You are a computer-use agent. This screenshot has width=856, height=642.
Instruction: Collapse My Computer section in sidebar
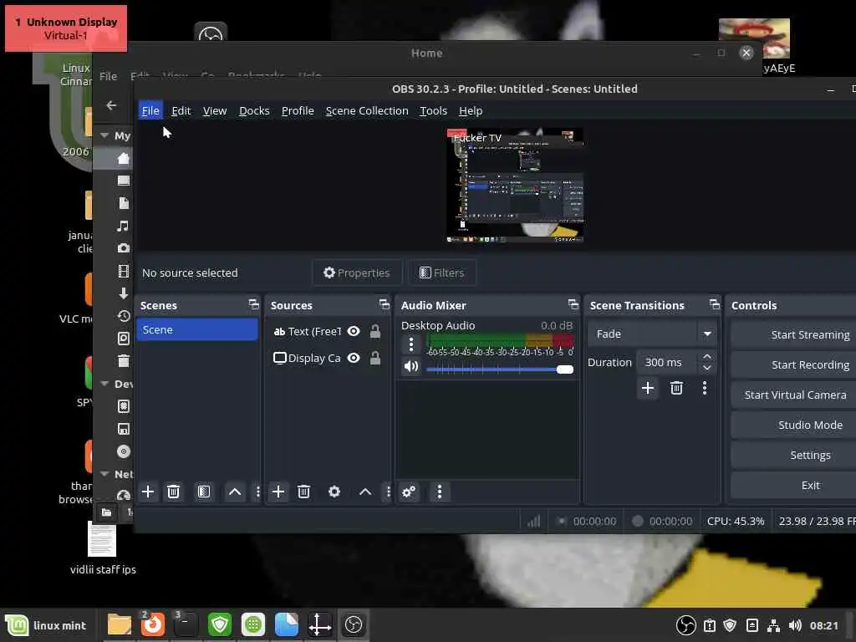click(x=104, y=135)
